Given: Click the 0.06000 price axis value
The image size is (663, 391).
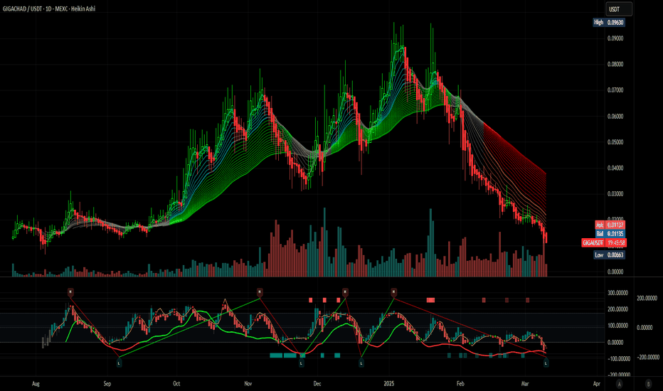Looking at the screenshot, I should coord(615,117).
